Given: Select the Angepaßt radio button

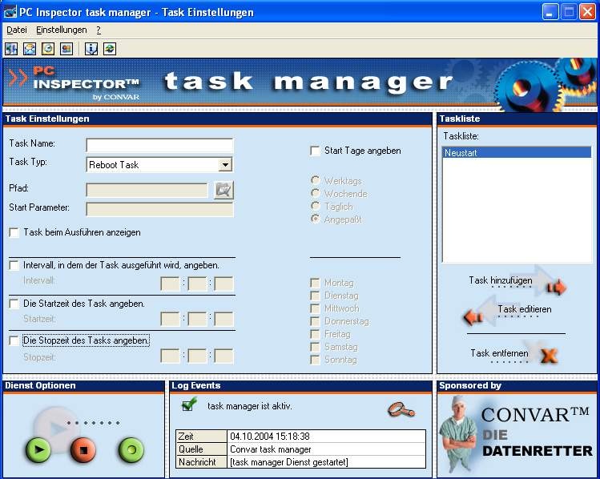Looking at the screenshot, I should click(x=316, y=219).
